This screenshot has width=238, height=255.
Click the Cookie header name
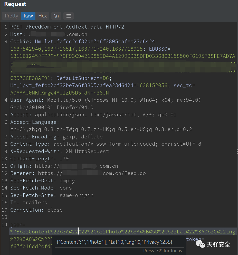click(x=21, y=42)
